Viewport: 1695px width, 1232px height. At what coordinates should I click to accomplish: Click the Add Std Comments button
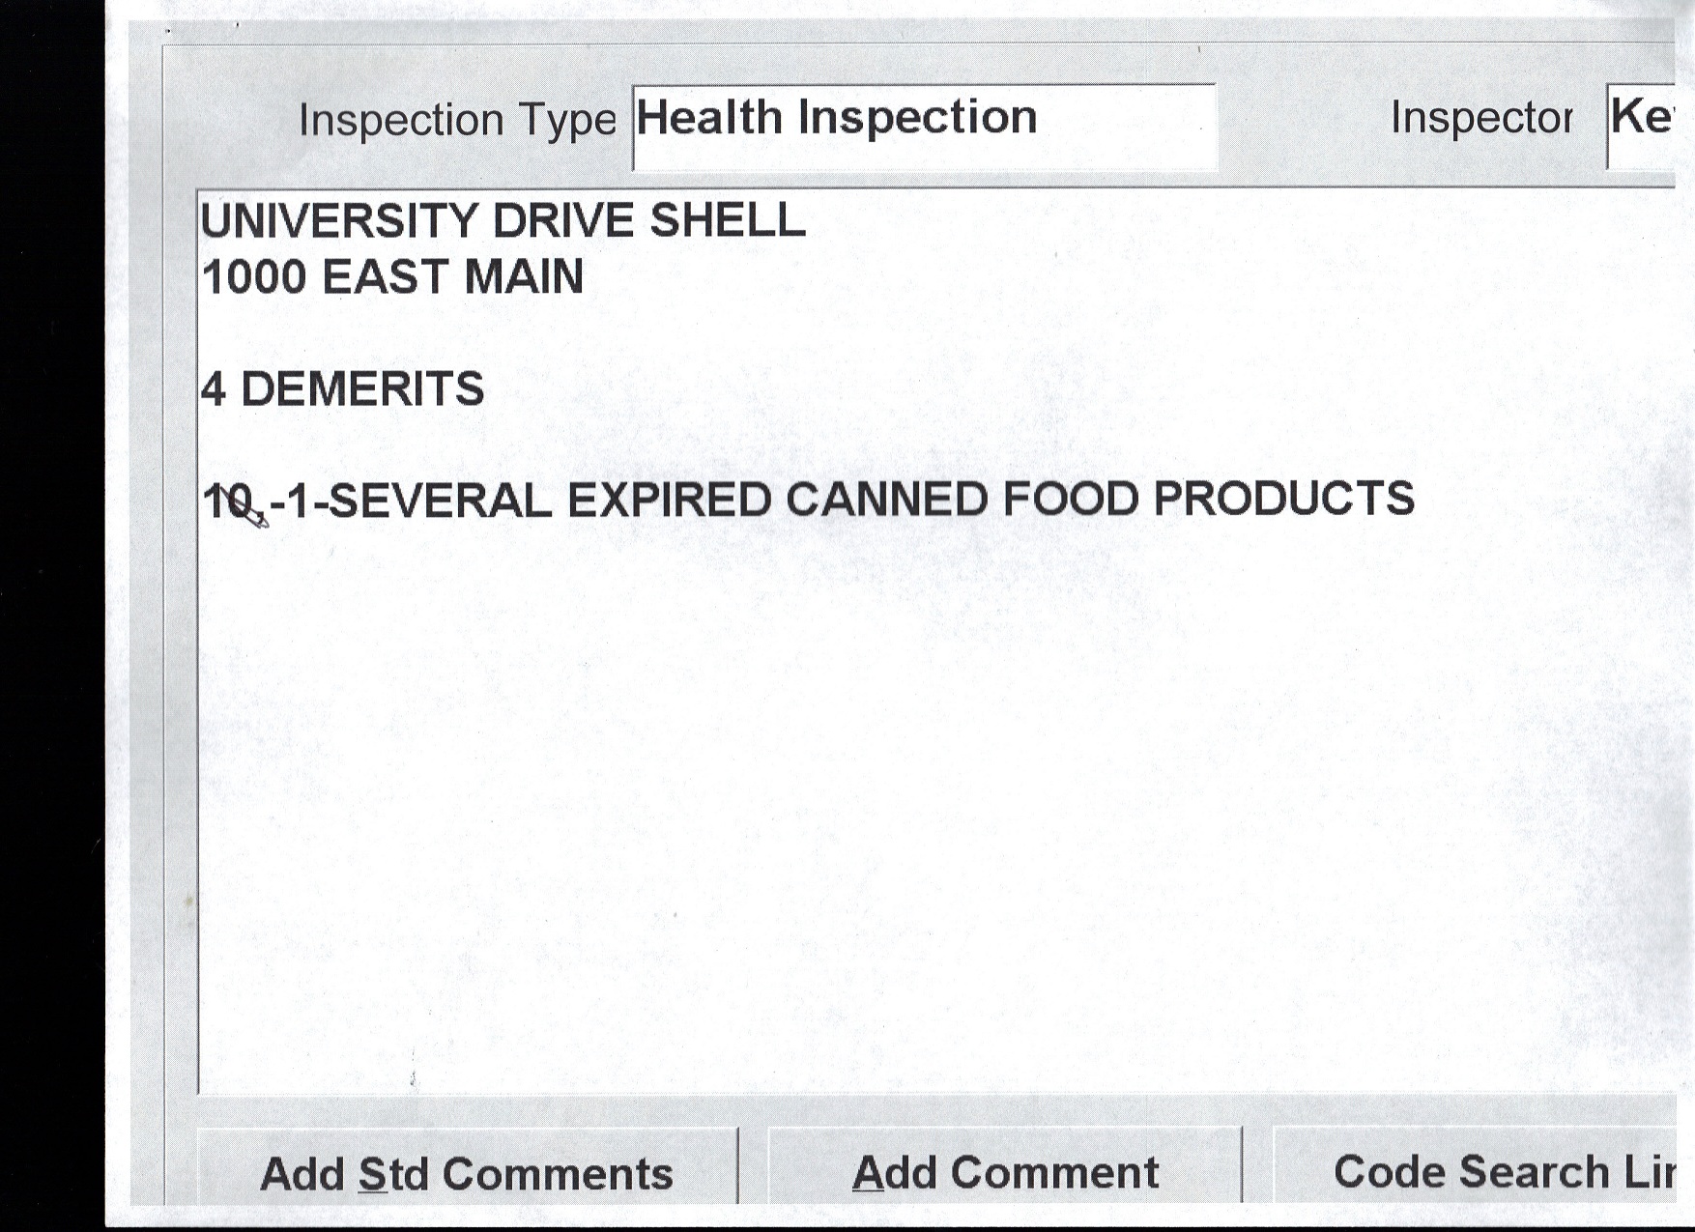point(467,1173)
